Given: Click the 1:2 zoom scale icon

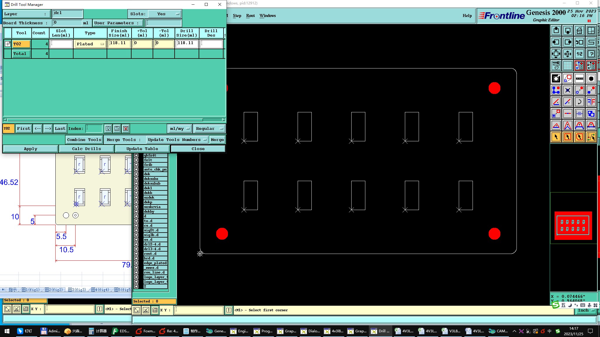Looking at the screenshot, I should [x=579, y=54].
